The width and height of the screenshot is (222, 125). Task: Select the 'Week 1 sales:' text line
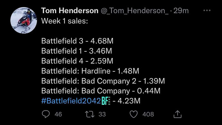(x=65, y=21)
